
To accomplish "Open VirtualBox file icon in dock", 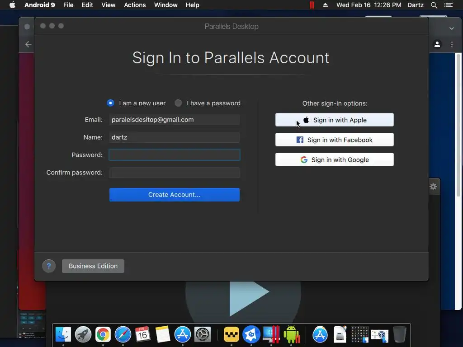I will tap(380, 336).
